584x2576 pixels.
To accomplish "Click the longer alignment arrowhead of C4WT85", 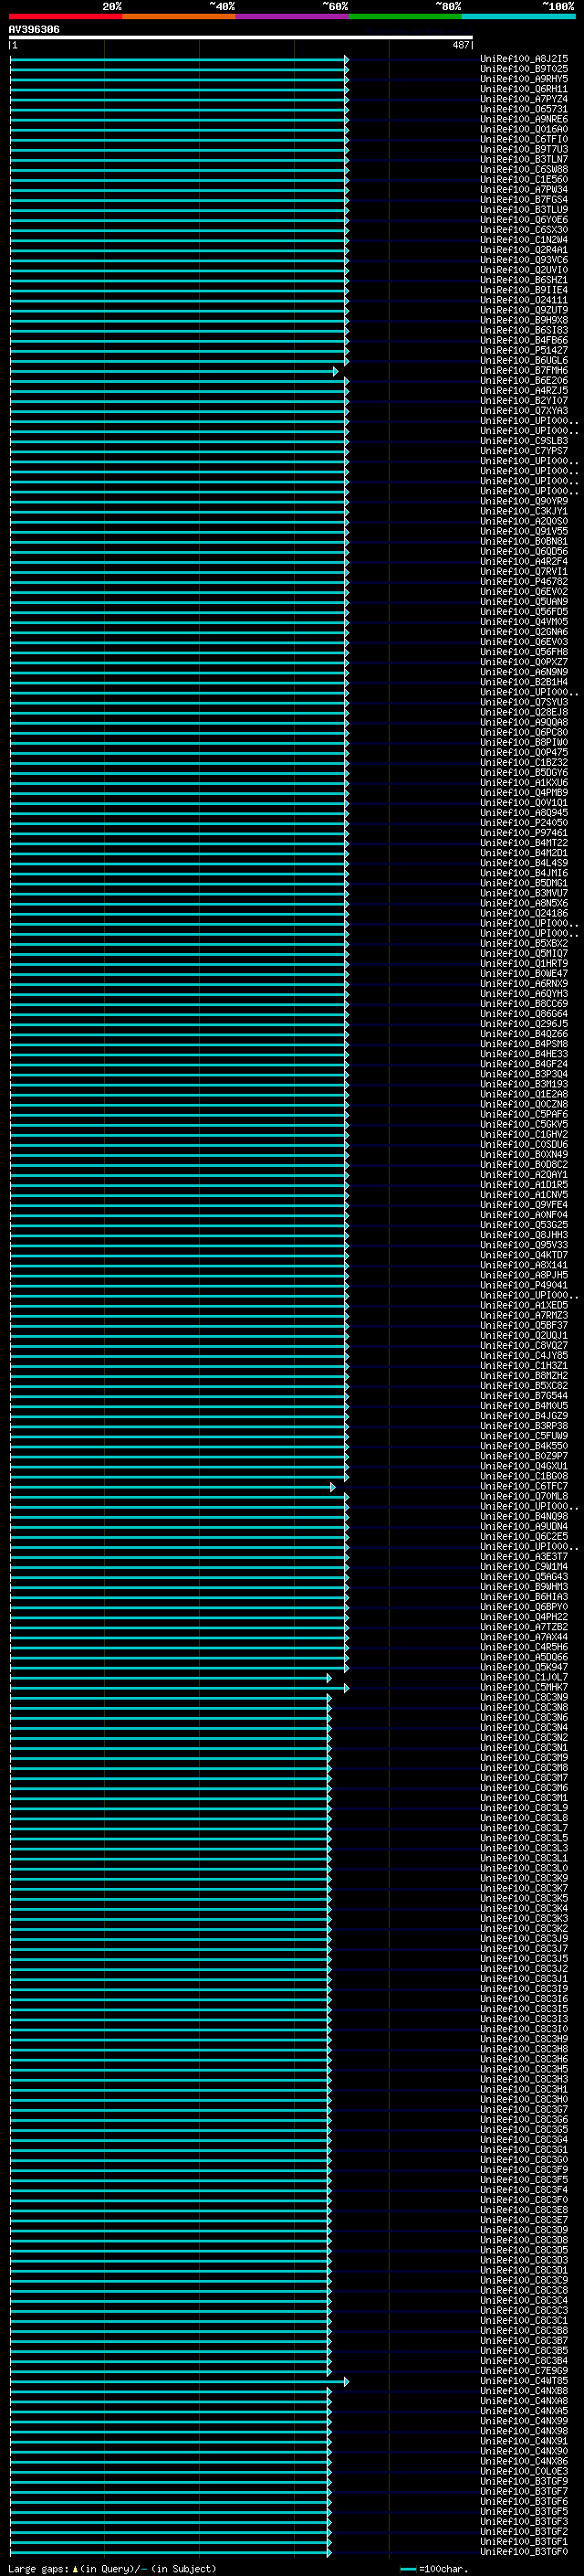I will click(347, 2381).
